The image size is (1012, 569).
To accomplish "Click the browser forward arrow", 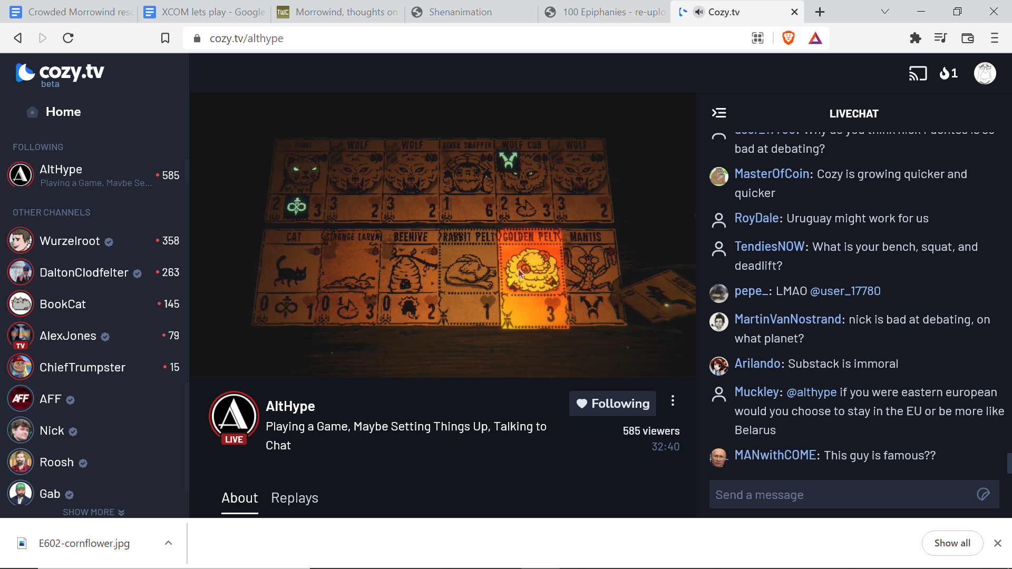I will pos(43,38).
